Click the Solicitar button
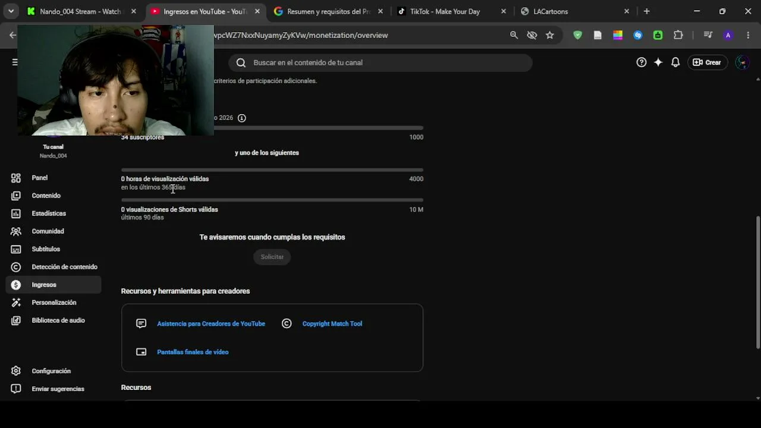 pos(272,257)
